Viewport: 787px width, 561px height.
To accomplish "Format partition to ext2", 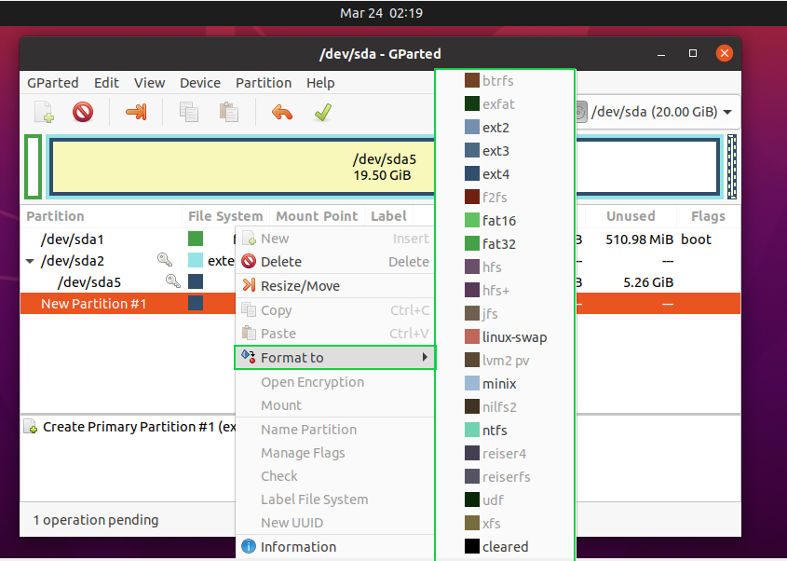I will click(x=505, y=128).
